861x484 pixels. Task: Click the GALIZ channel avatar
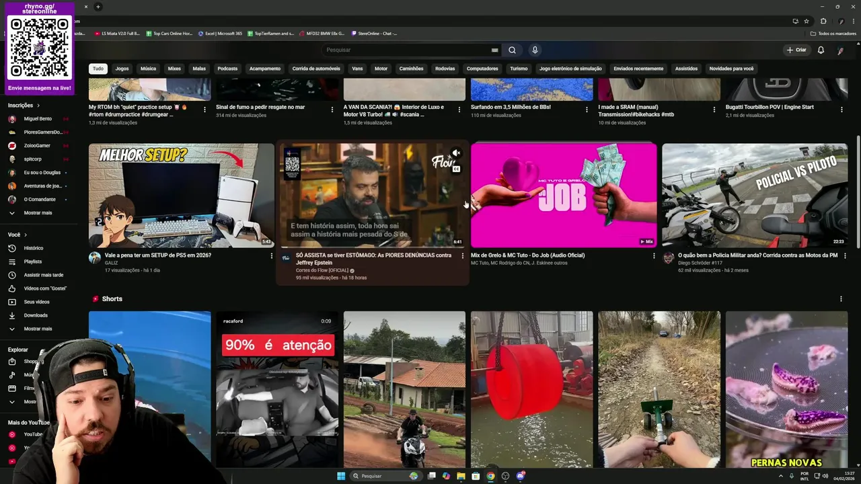95,257
